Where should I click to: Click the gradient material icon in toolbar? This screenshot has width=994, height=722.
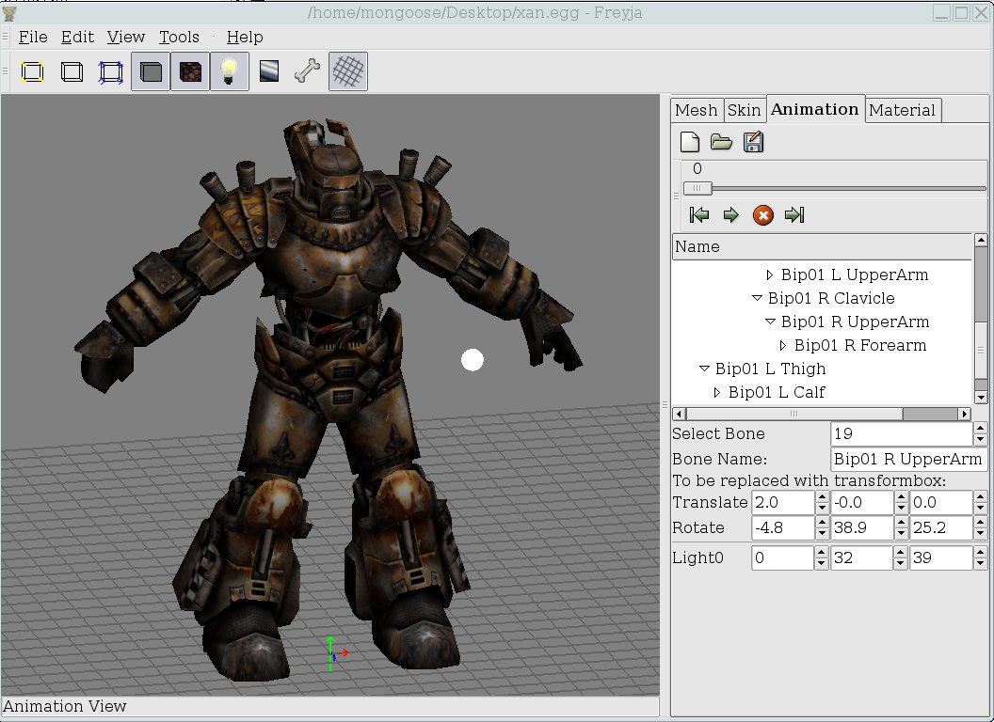269,71
